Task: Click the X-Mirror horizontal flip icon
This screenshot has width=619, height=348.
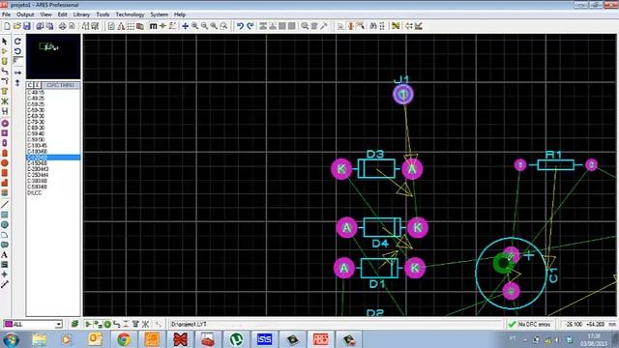Action: [x=17, y=72]
